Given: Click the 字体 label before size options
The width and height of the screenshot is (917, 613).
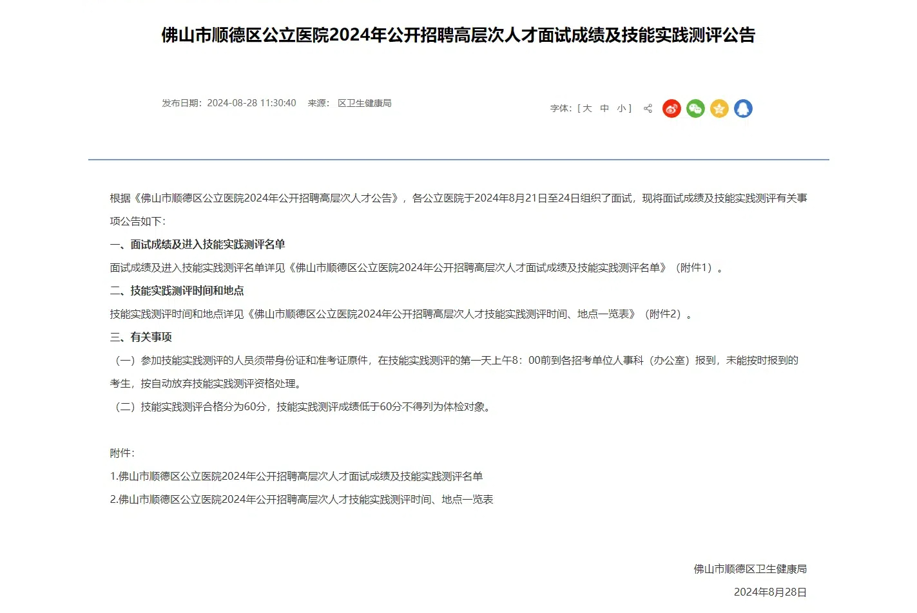Looking at the screenshot, I should 560,109.
